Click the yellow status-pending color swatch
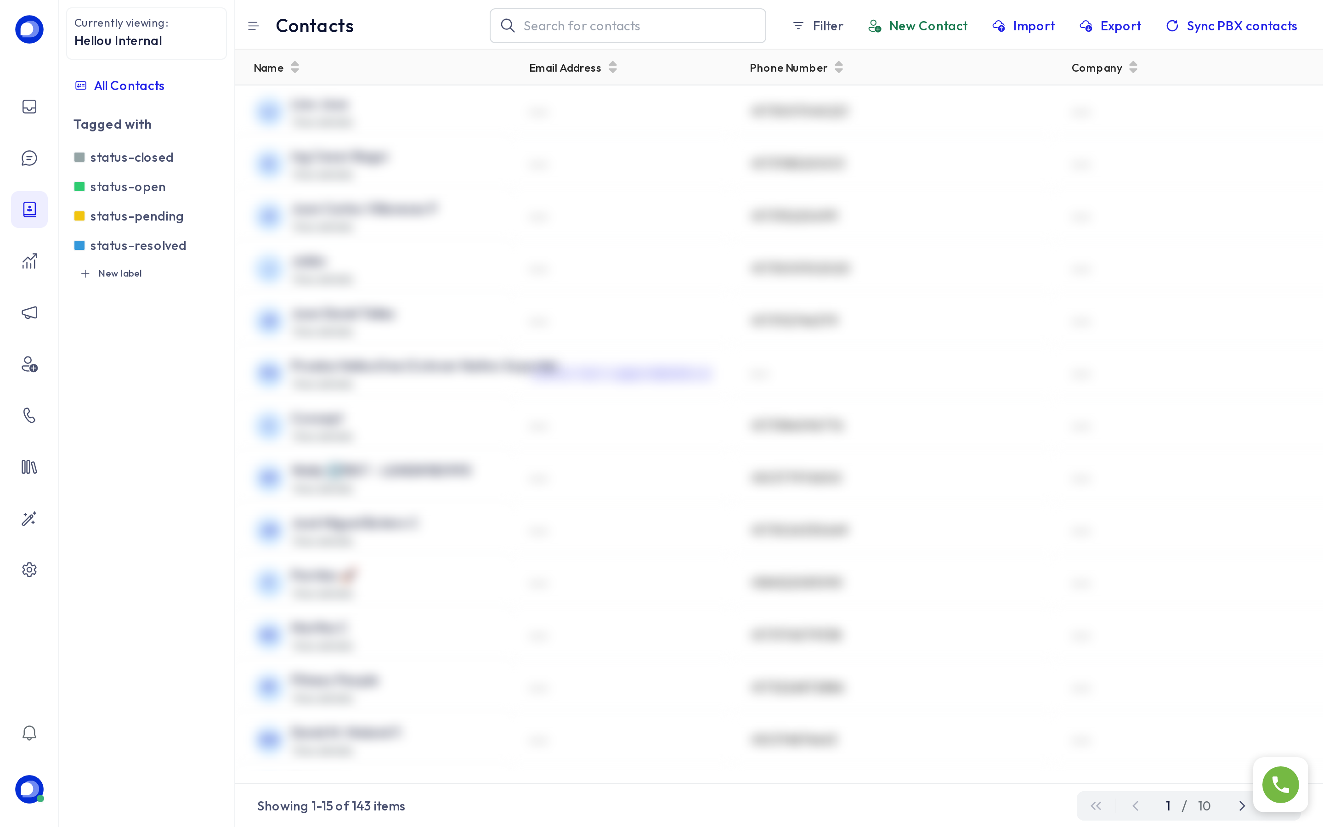The image size is (1323, 827). coord(79,216)
